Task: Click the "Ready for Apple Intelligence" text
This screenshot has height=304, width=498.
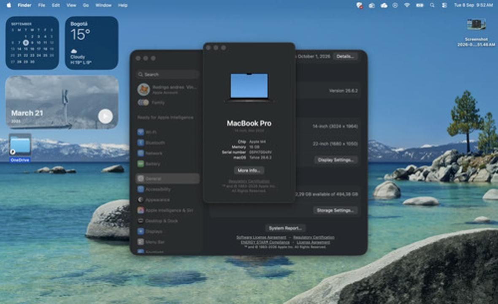Action: pos(165,117)
